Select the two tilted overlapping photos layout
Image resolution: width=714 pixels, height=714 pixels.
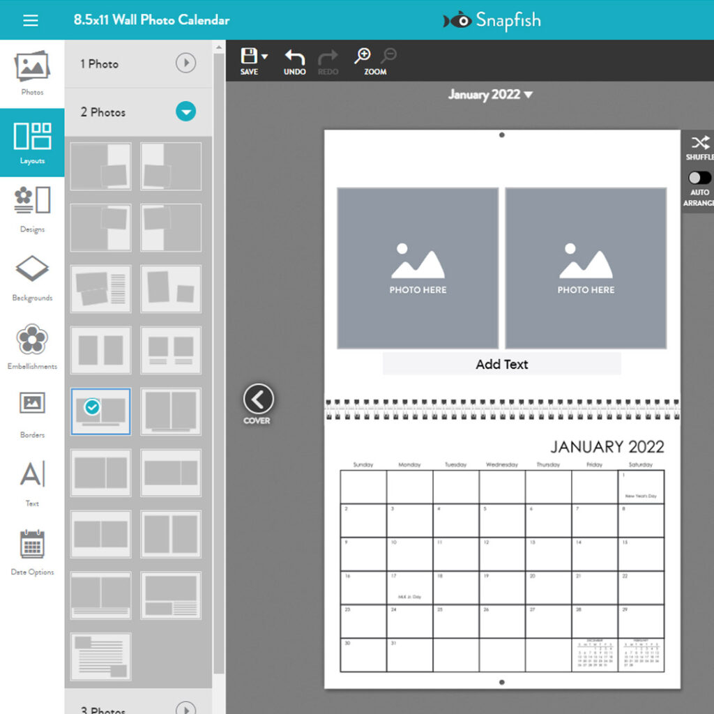coord(100,289)
